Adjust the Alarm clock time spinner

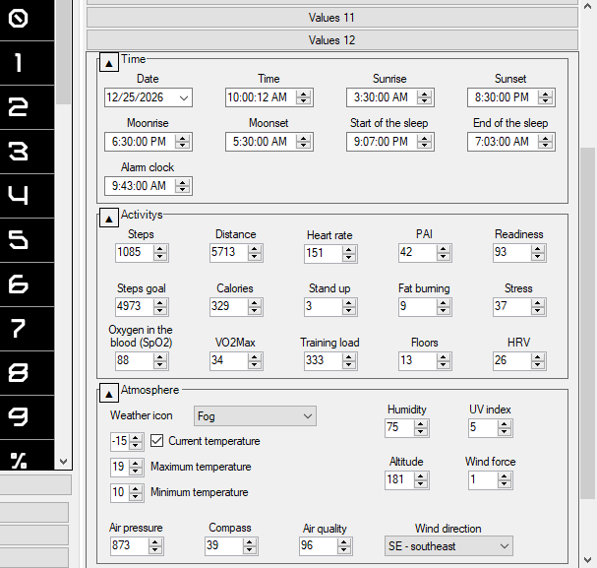(x=182, y=186)
